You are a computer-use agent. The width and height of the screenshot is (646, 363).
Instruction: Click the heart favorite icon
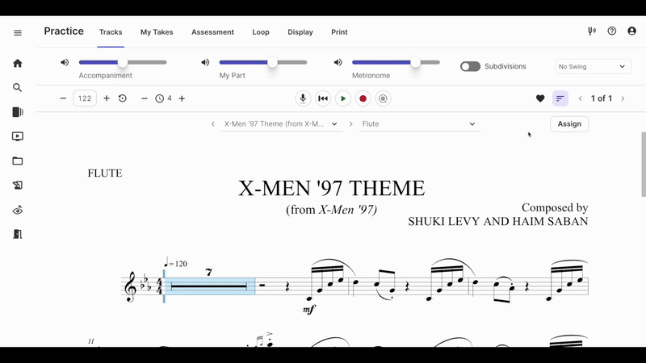(540, 98)
